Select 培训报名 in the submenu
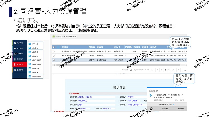The height and width of the screenshot is (117, 209). tap(35, 52)
